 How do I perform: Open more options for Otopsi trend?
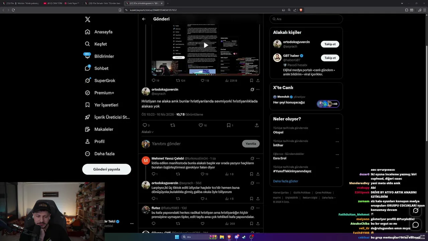(337, 129)
